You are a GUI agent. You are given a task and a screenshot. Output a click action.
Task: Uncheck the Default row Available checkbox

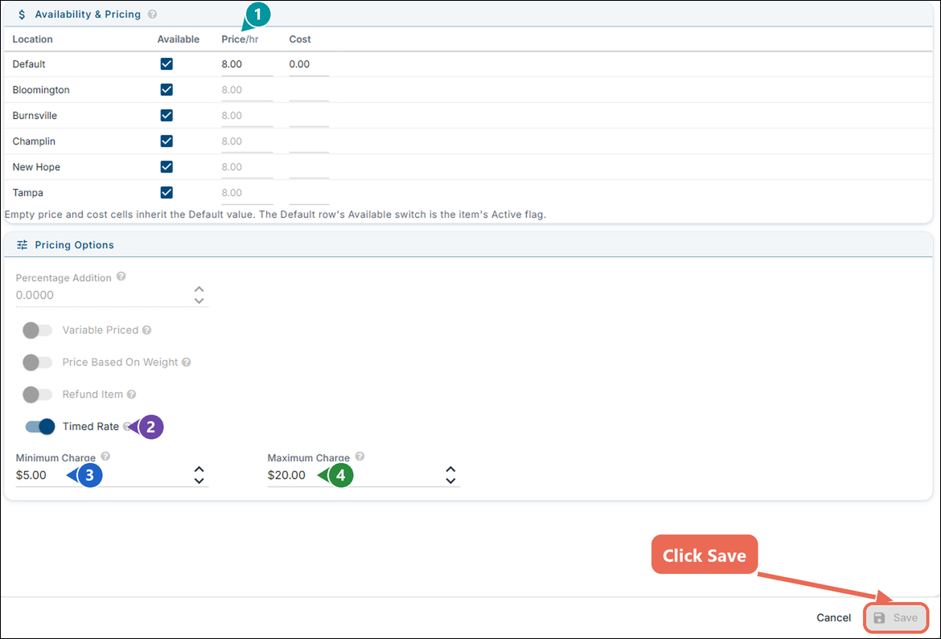(x=166, y=63)
